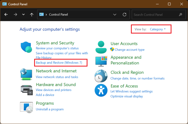
Task: Go back with the left arrow
Action: click(6, 15)
